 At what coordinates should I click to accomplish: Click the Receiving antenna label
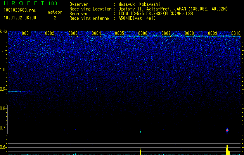pyautogui.click(x=89, y=18)
